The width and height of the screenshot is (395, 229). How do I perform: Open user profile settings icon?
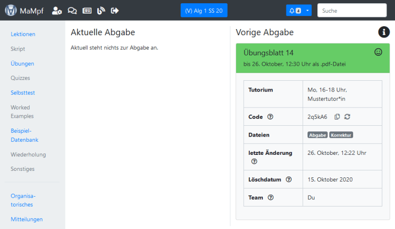point(57,10)
